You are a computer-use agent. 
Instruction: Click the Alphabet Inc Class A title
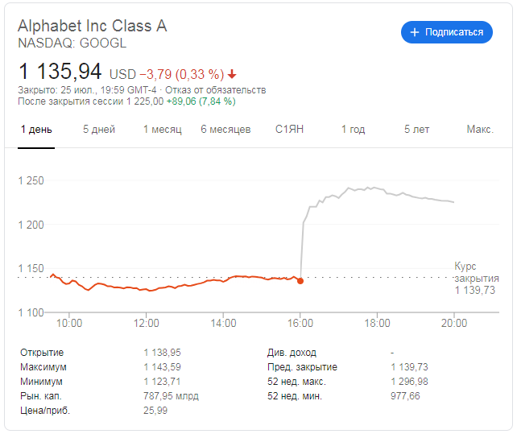[93, 26]
